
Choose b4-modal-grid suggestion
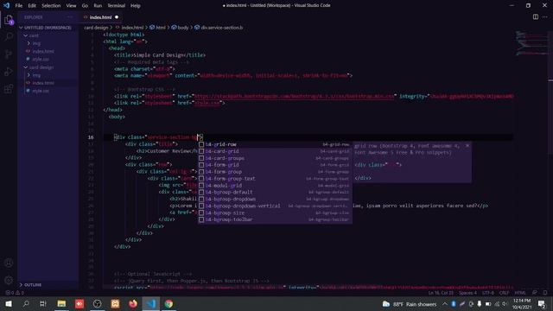[x=275, y=186]
